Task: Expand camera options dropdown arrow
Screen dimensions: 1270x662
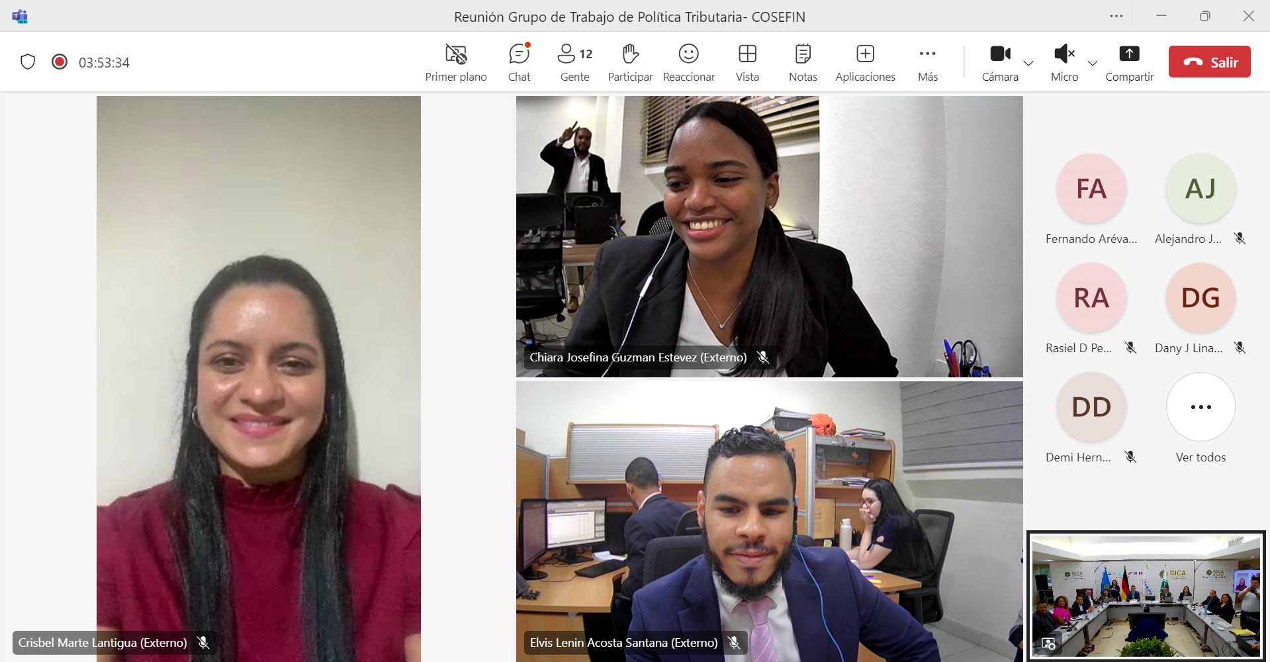Action: 1028,64
